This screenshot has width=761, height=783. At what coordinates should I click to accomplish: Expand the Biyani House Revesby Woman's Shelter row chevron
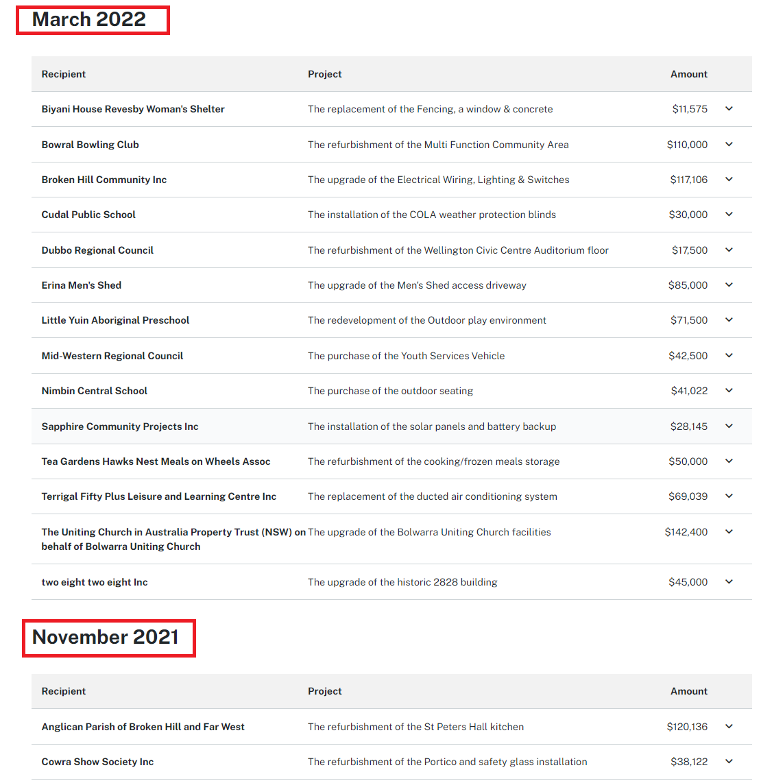tap(729, 109)
